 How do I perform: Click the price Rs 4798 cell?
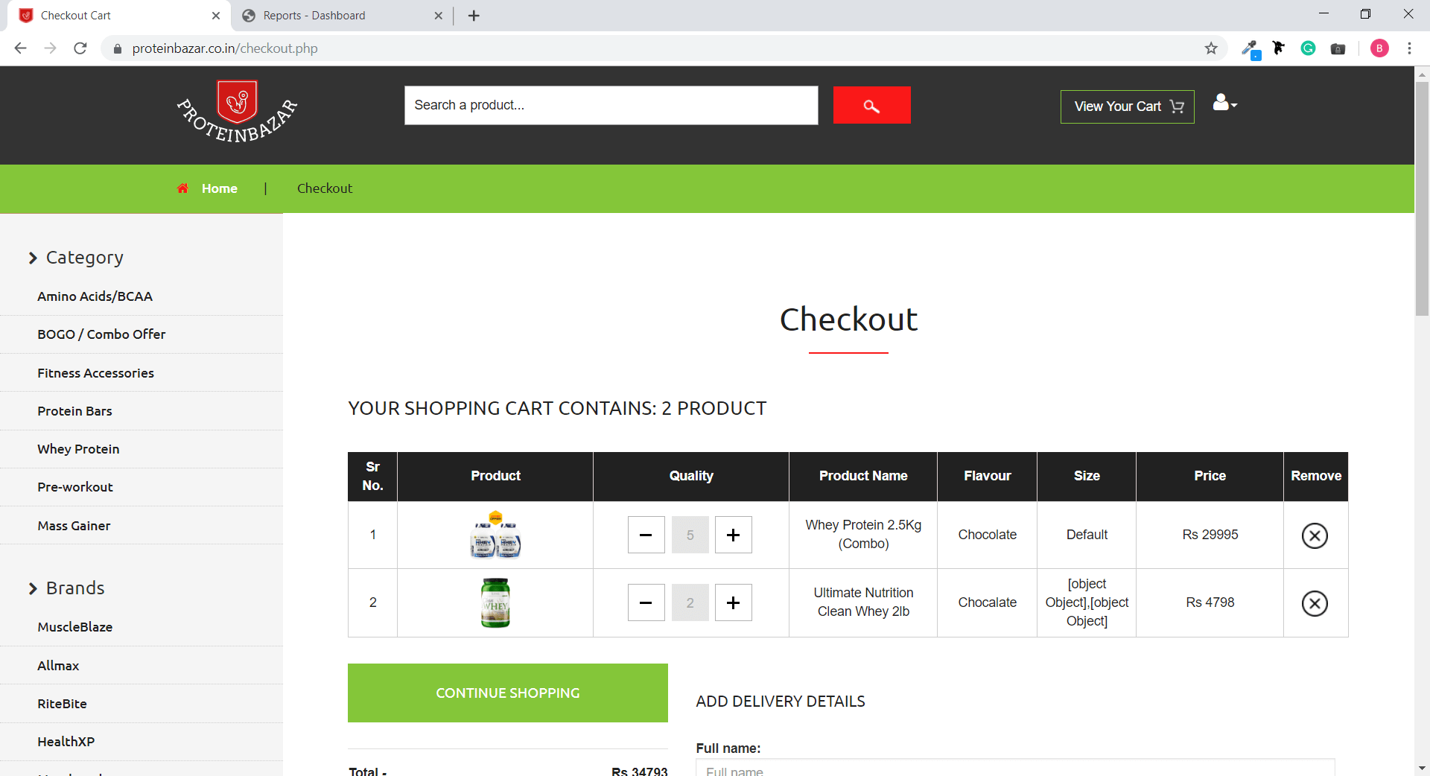[x=1210, y=602]
